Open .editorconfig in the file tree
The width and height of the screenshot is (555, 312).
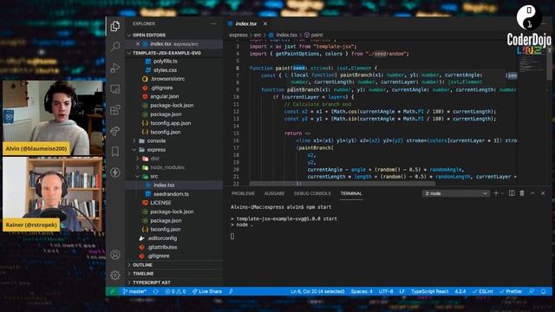point(162,238)
